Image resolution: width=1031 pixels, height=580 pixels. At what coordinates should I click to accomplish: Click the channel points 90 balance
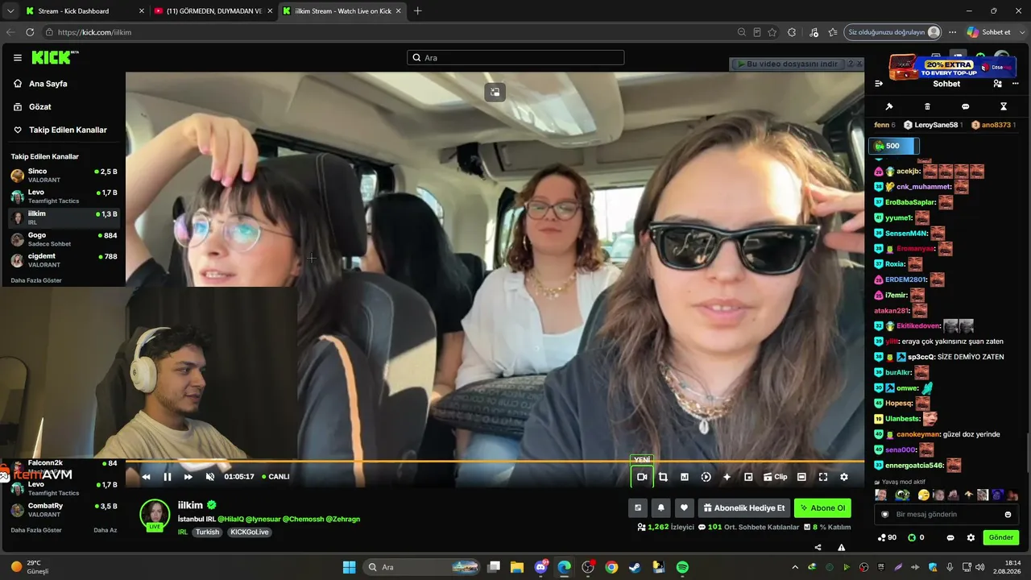[887, 537]
